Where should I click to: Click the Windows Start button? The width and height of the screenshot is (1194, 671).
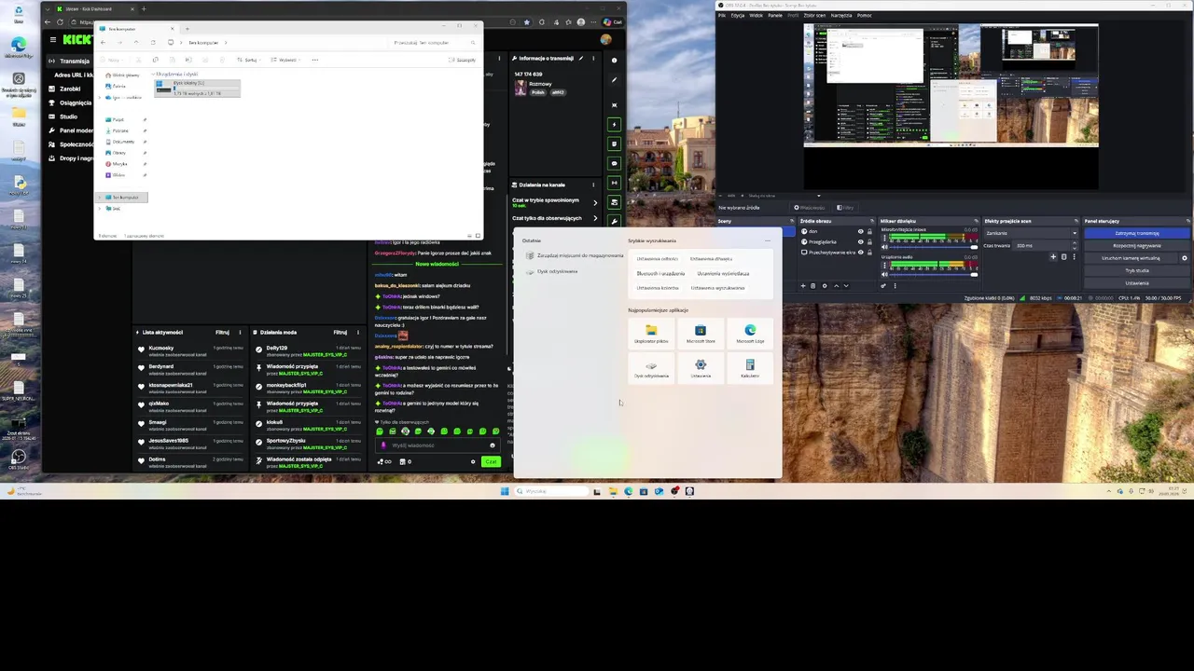505,491
